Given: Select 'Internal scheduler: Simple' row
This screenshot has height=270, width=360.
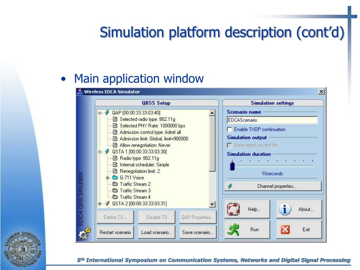Looking at the screenshot, I should (144, 165).
